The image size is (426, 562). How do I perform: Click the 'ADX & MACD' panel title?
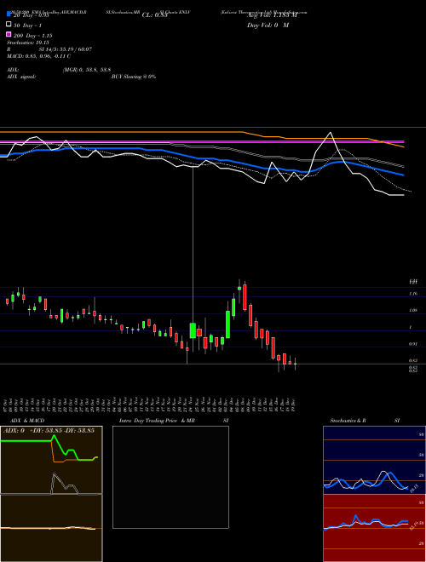coord(27,421)
